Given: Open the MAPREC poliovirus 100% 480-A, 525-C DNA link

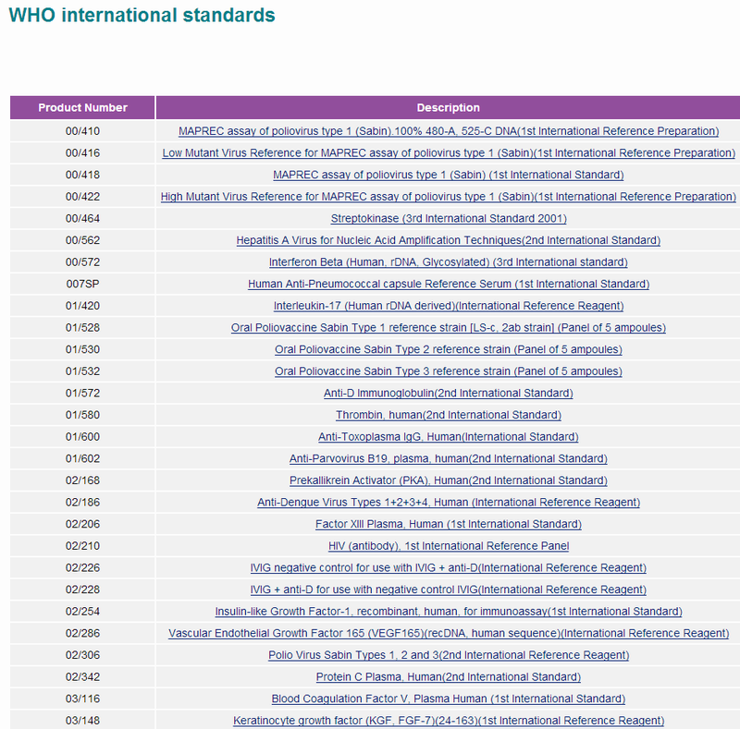Looking at the screenshot, I should tap(449, 131).
